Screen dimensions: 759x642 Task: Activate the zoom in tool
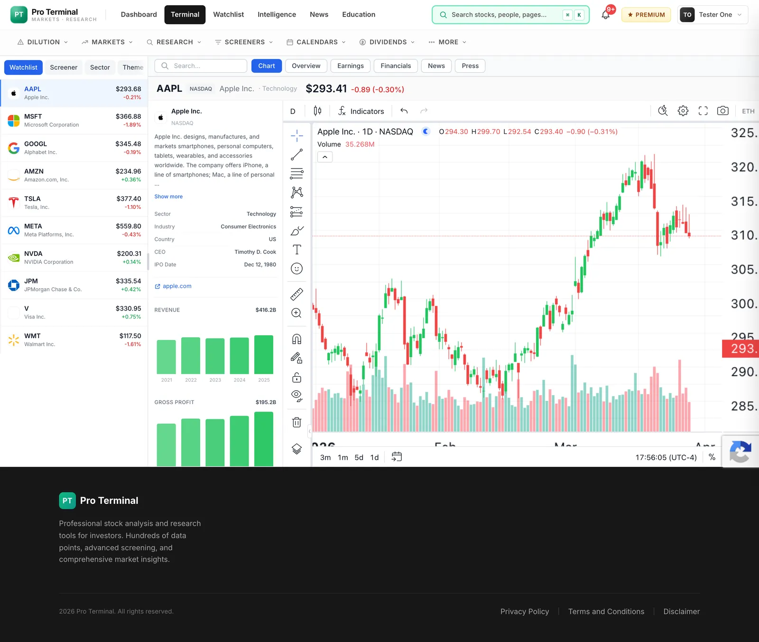coord(297,313)
